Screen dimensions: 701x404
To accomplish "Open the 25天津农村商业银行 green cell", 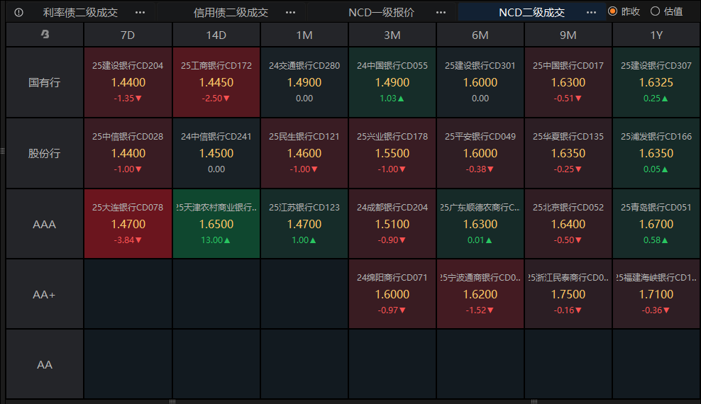I will tap(216, 224).
